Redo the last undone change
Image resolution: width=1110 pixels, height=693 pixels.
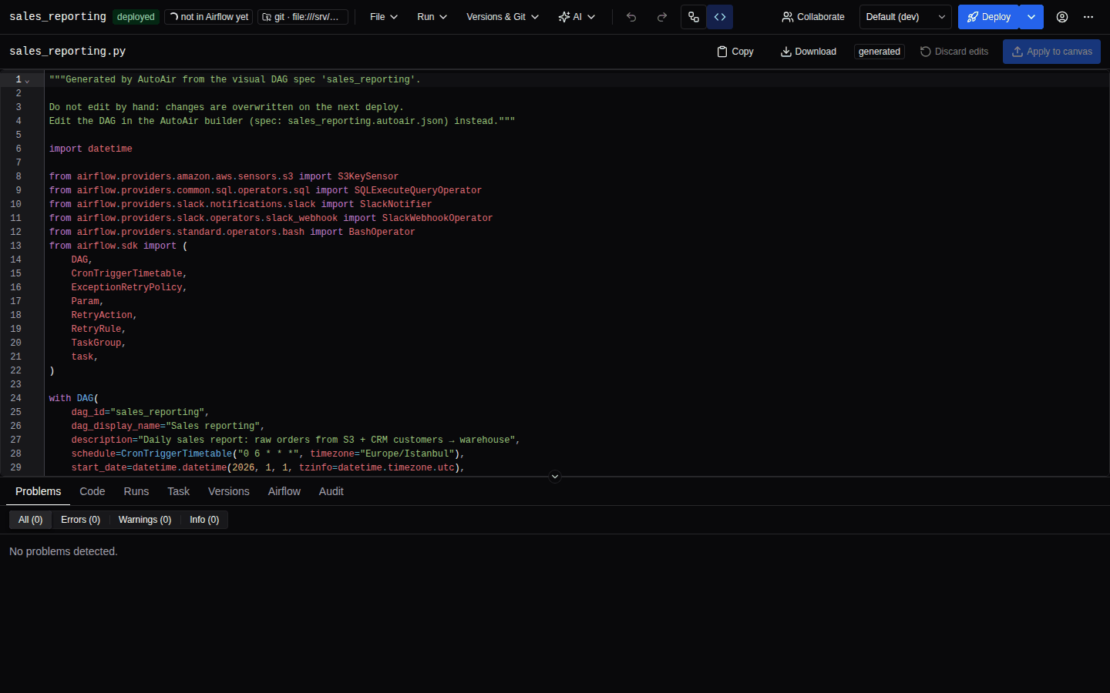pyautogui.click(x=662, y=17)
